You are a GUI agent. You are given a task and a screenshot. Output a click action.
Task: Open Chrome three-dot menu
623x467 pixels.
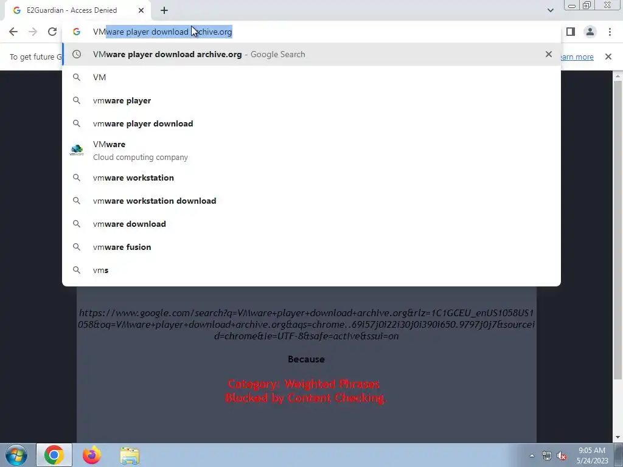[x=610, y=32]
